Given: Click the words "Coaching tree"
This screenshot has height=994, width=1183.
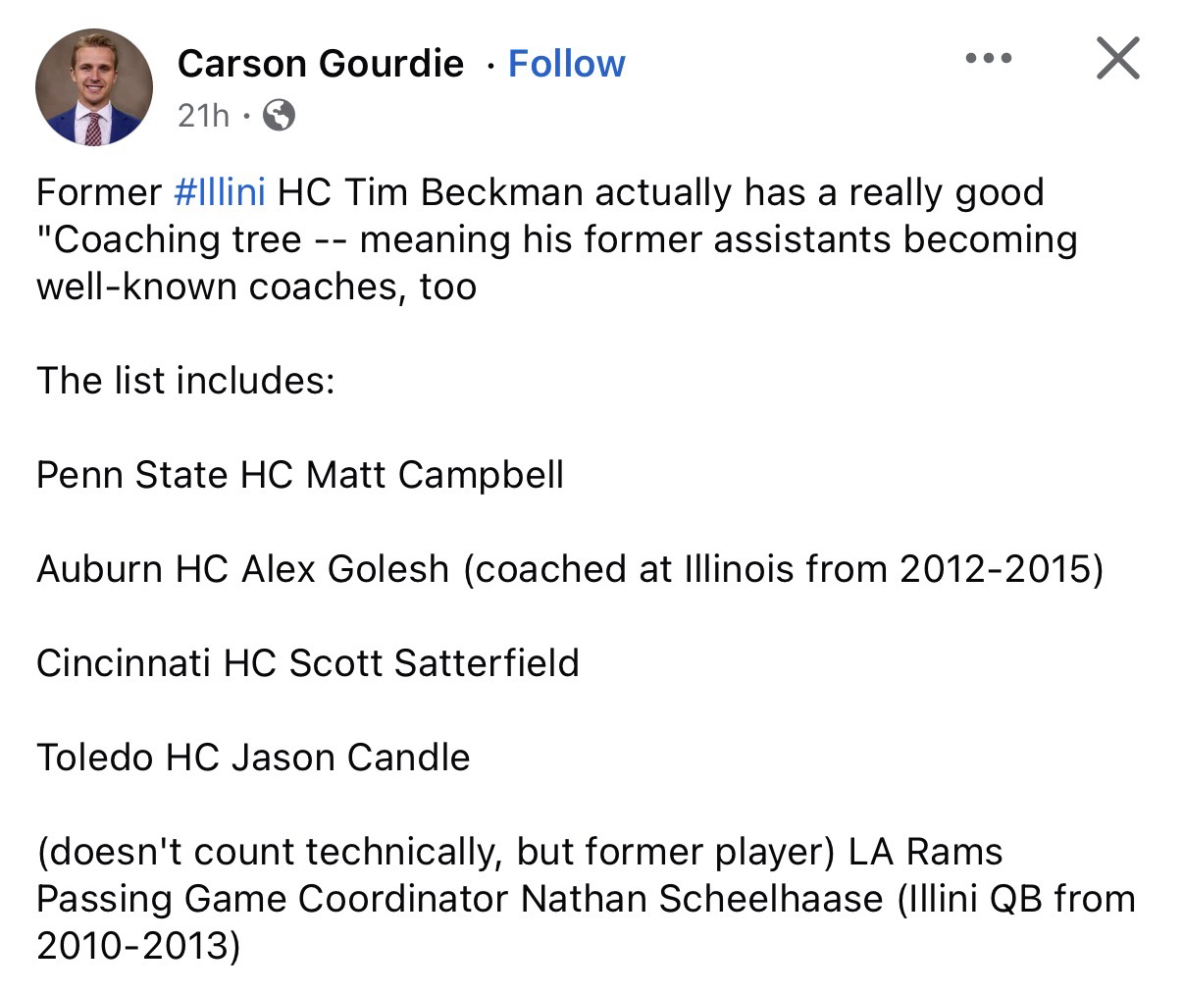Looking at the screenshot, I should 178,238.
